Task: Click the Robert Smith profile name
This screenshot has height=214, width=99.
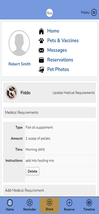Action: (x=20, y=64)
